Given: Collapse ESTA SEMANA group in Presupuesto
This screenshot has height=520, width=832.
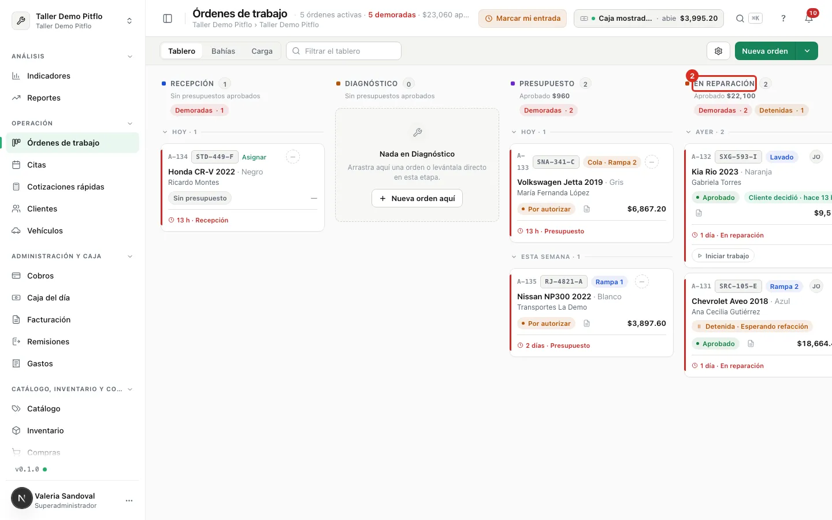Looking at the screenshot, I should pos(514,257).
